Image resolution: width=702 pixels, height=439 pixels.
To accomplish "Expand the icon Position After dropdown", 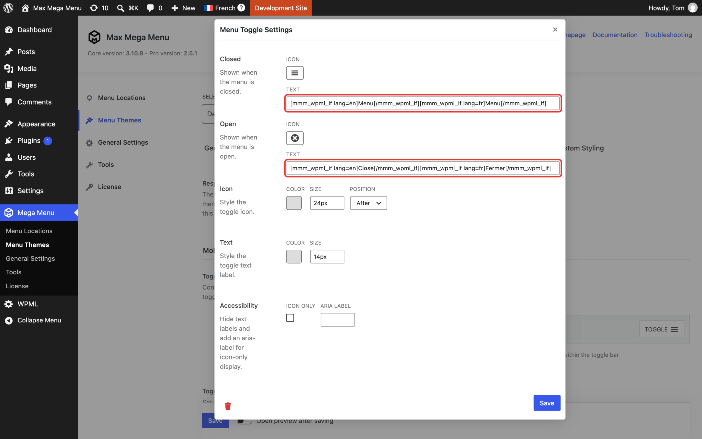I will [368, 203].
